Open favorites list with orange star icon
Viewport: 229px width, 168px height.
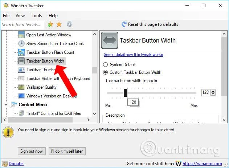59,24
